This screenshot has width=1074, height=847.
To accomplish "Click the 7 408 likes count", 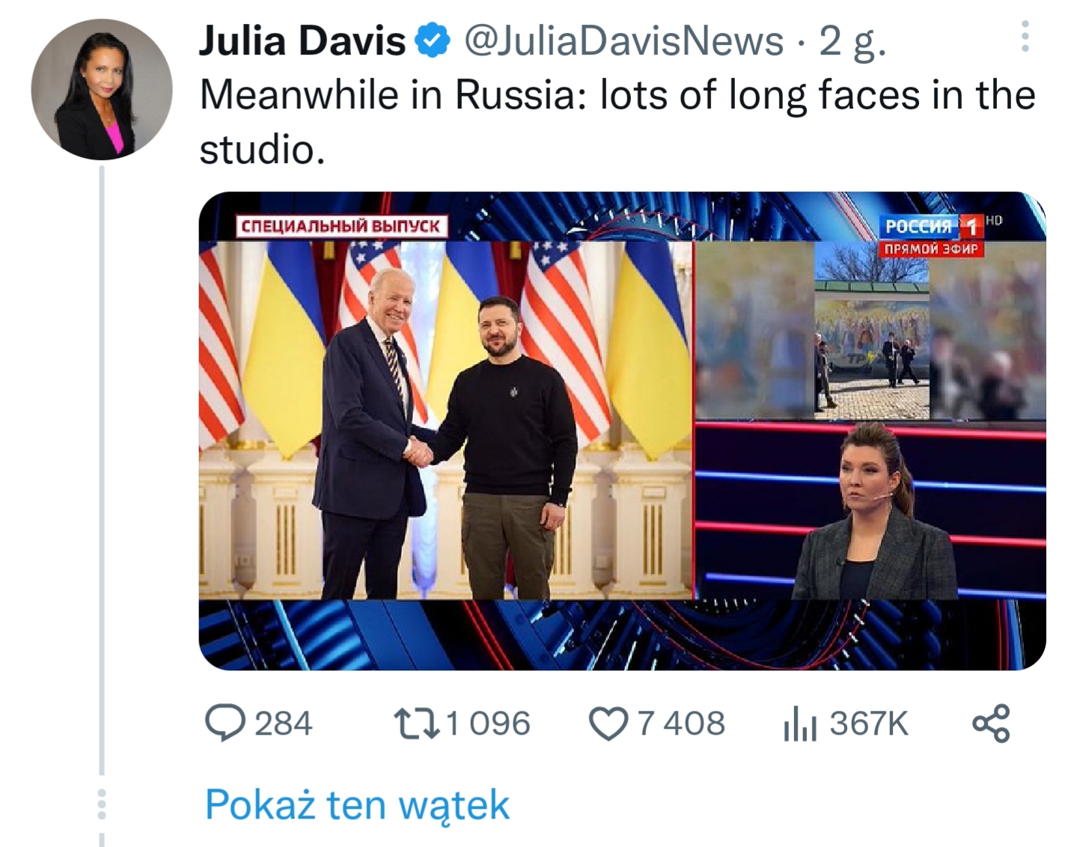I will 681,724.
